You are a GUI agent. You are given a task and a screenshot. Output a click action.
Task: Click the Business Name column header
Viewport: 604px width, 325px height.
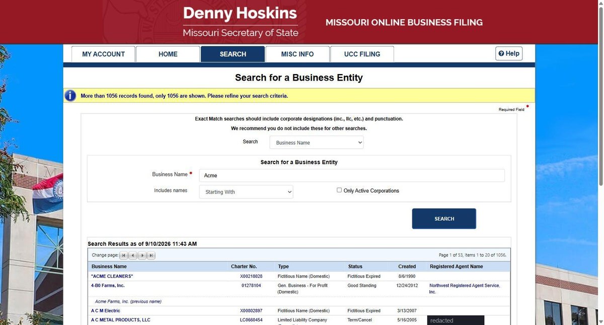coord(109,267)
